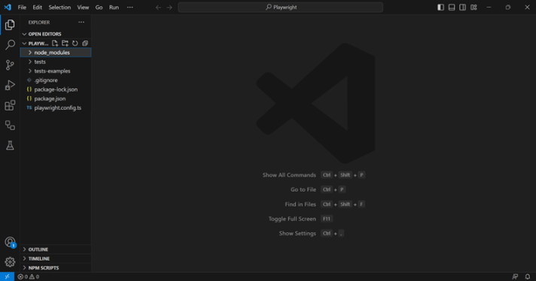The image size is (536, 281).
Task: Open package.json
Action: 56,98
